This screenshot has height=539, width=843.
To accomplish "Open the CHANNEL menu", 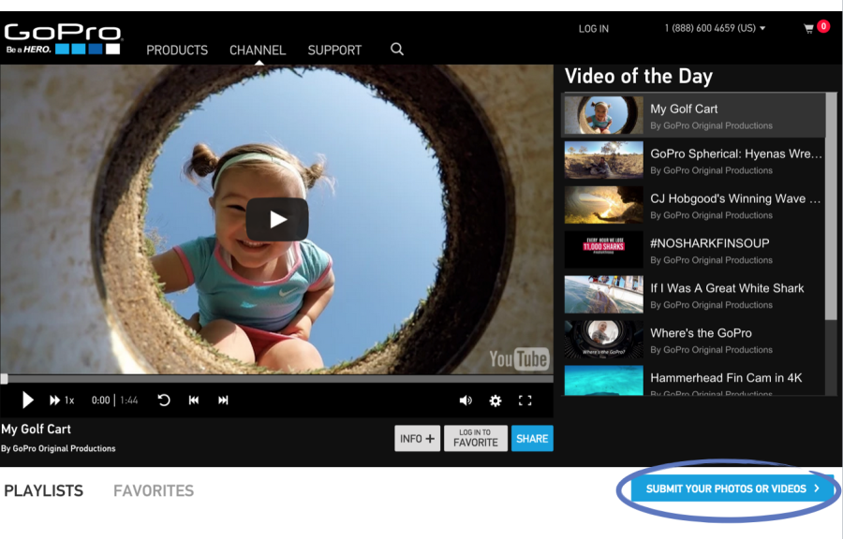I will tap(258, 51).
